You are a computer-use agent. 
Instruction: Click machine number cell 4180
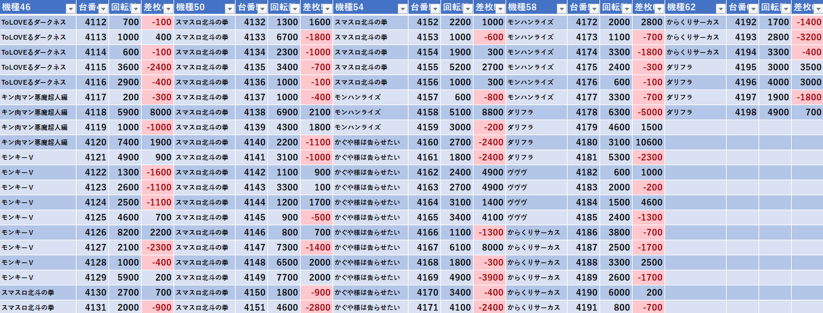(583, 142)
